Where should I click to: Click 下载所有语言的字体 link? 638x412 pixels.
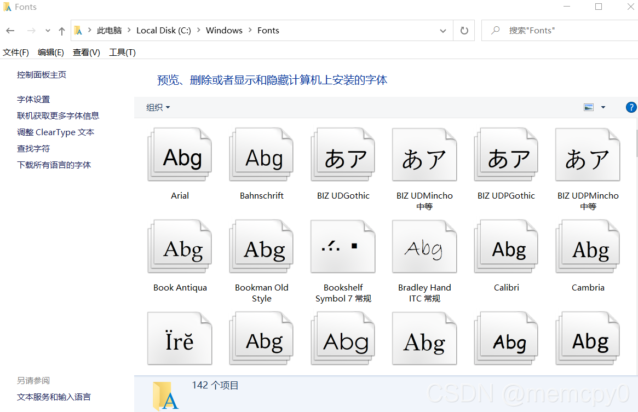coord(54,165)
